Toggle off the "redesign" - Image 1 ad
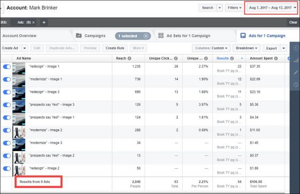Image resolution: width=300 pixels, height=194 pixels. coord(7,66)
